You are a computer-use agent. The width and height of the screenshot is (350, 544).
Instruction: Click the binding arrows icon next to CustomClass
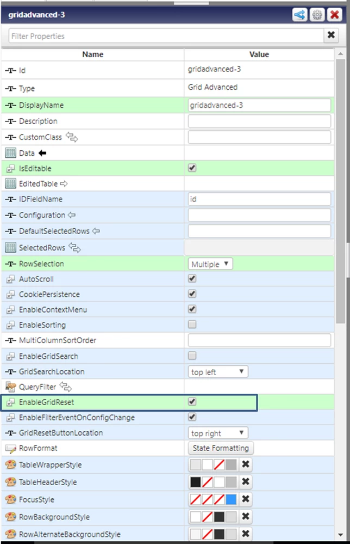[72, 137]
